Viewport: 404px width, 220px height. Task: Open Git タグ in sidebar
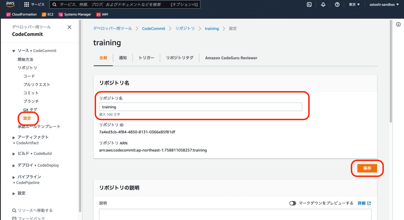tap(30, 110)
